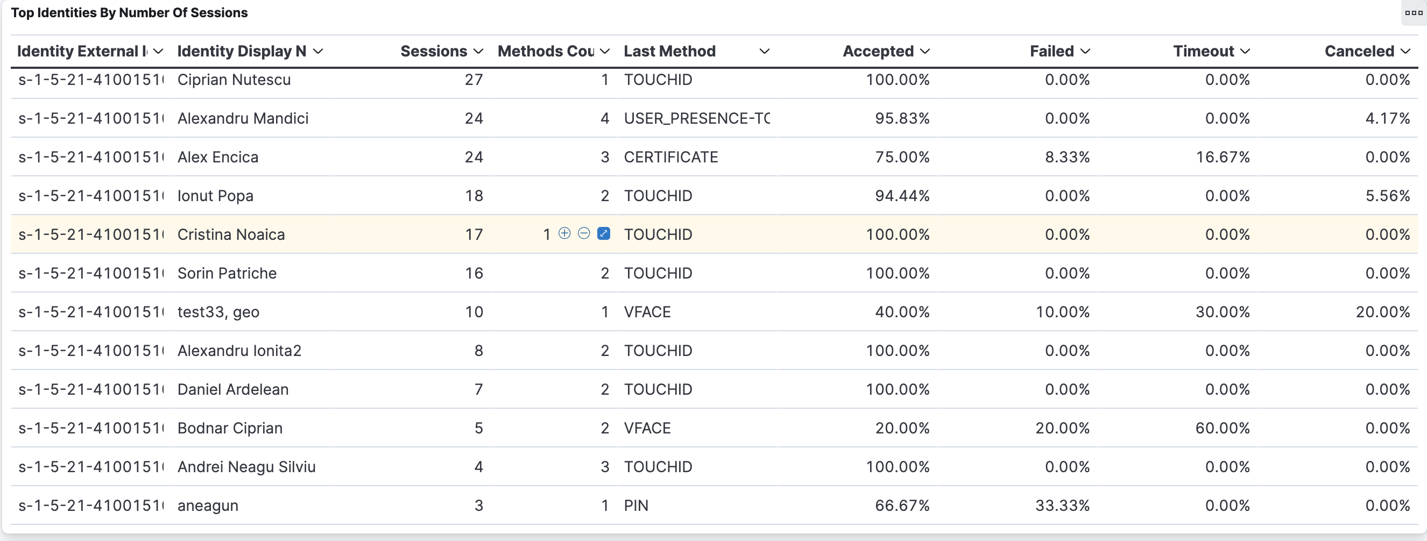
Task: Open Identity External ID column dropdown
Action: [158, 52]
